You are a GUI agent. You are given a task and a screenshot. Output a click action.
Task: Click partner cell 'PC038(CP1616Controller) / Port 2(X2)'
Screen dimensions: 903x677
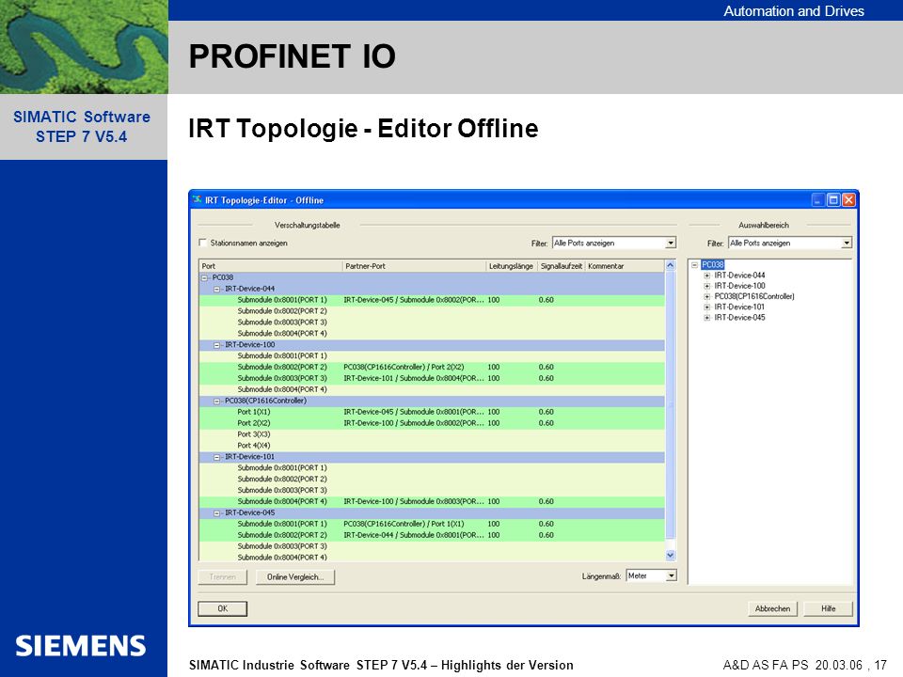(x=404, y=368)
